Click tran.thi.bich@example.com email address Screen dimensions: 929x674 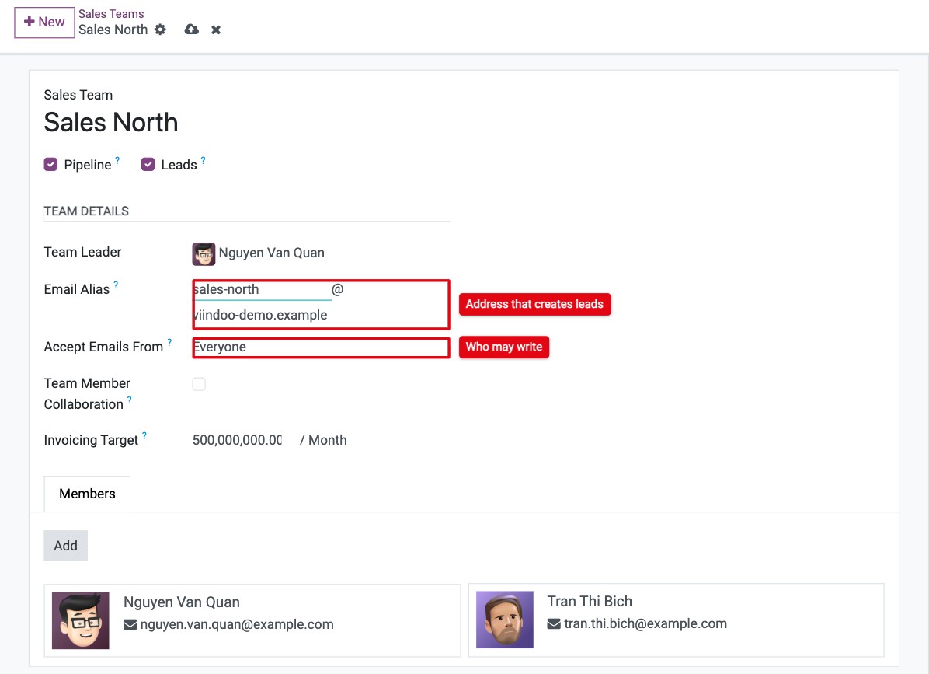[645, 623]
